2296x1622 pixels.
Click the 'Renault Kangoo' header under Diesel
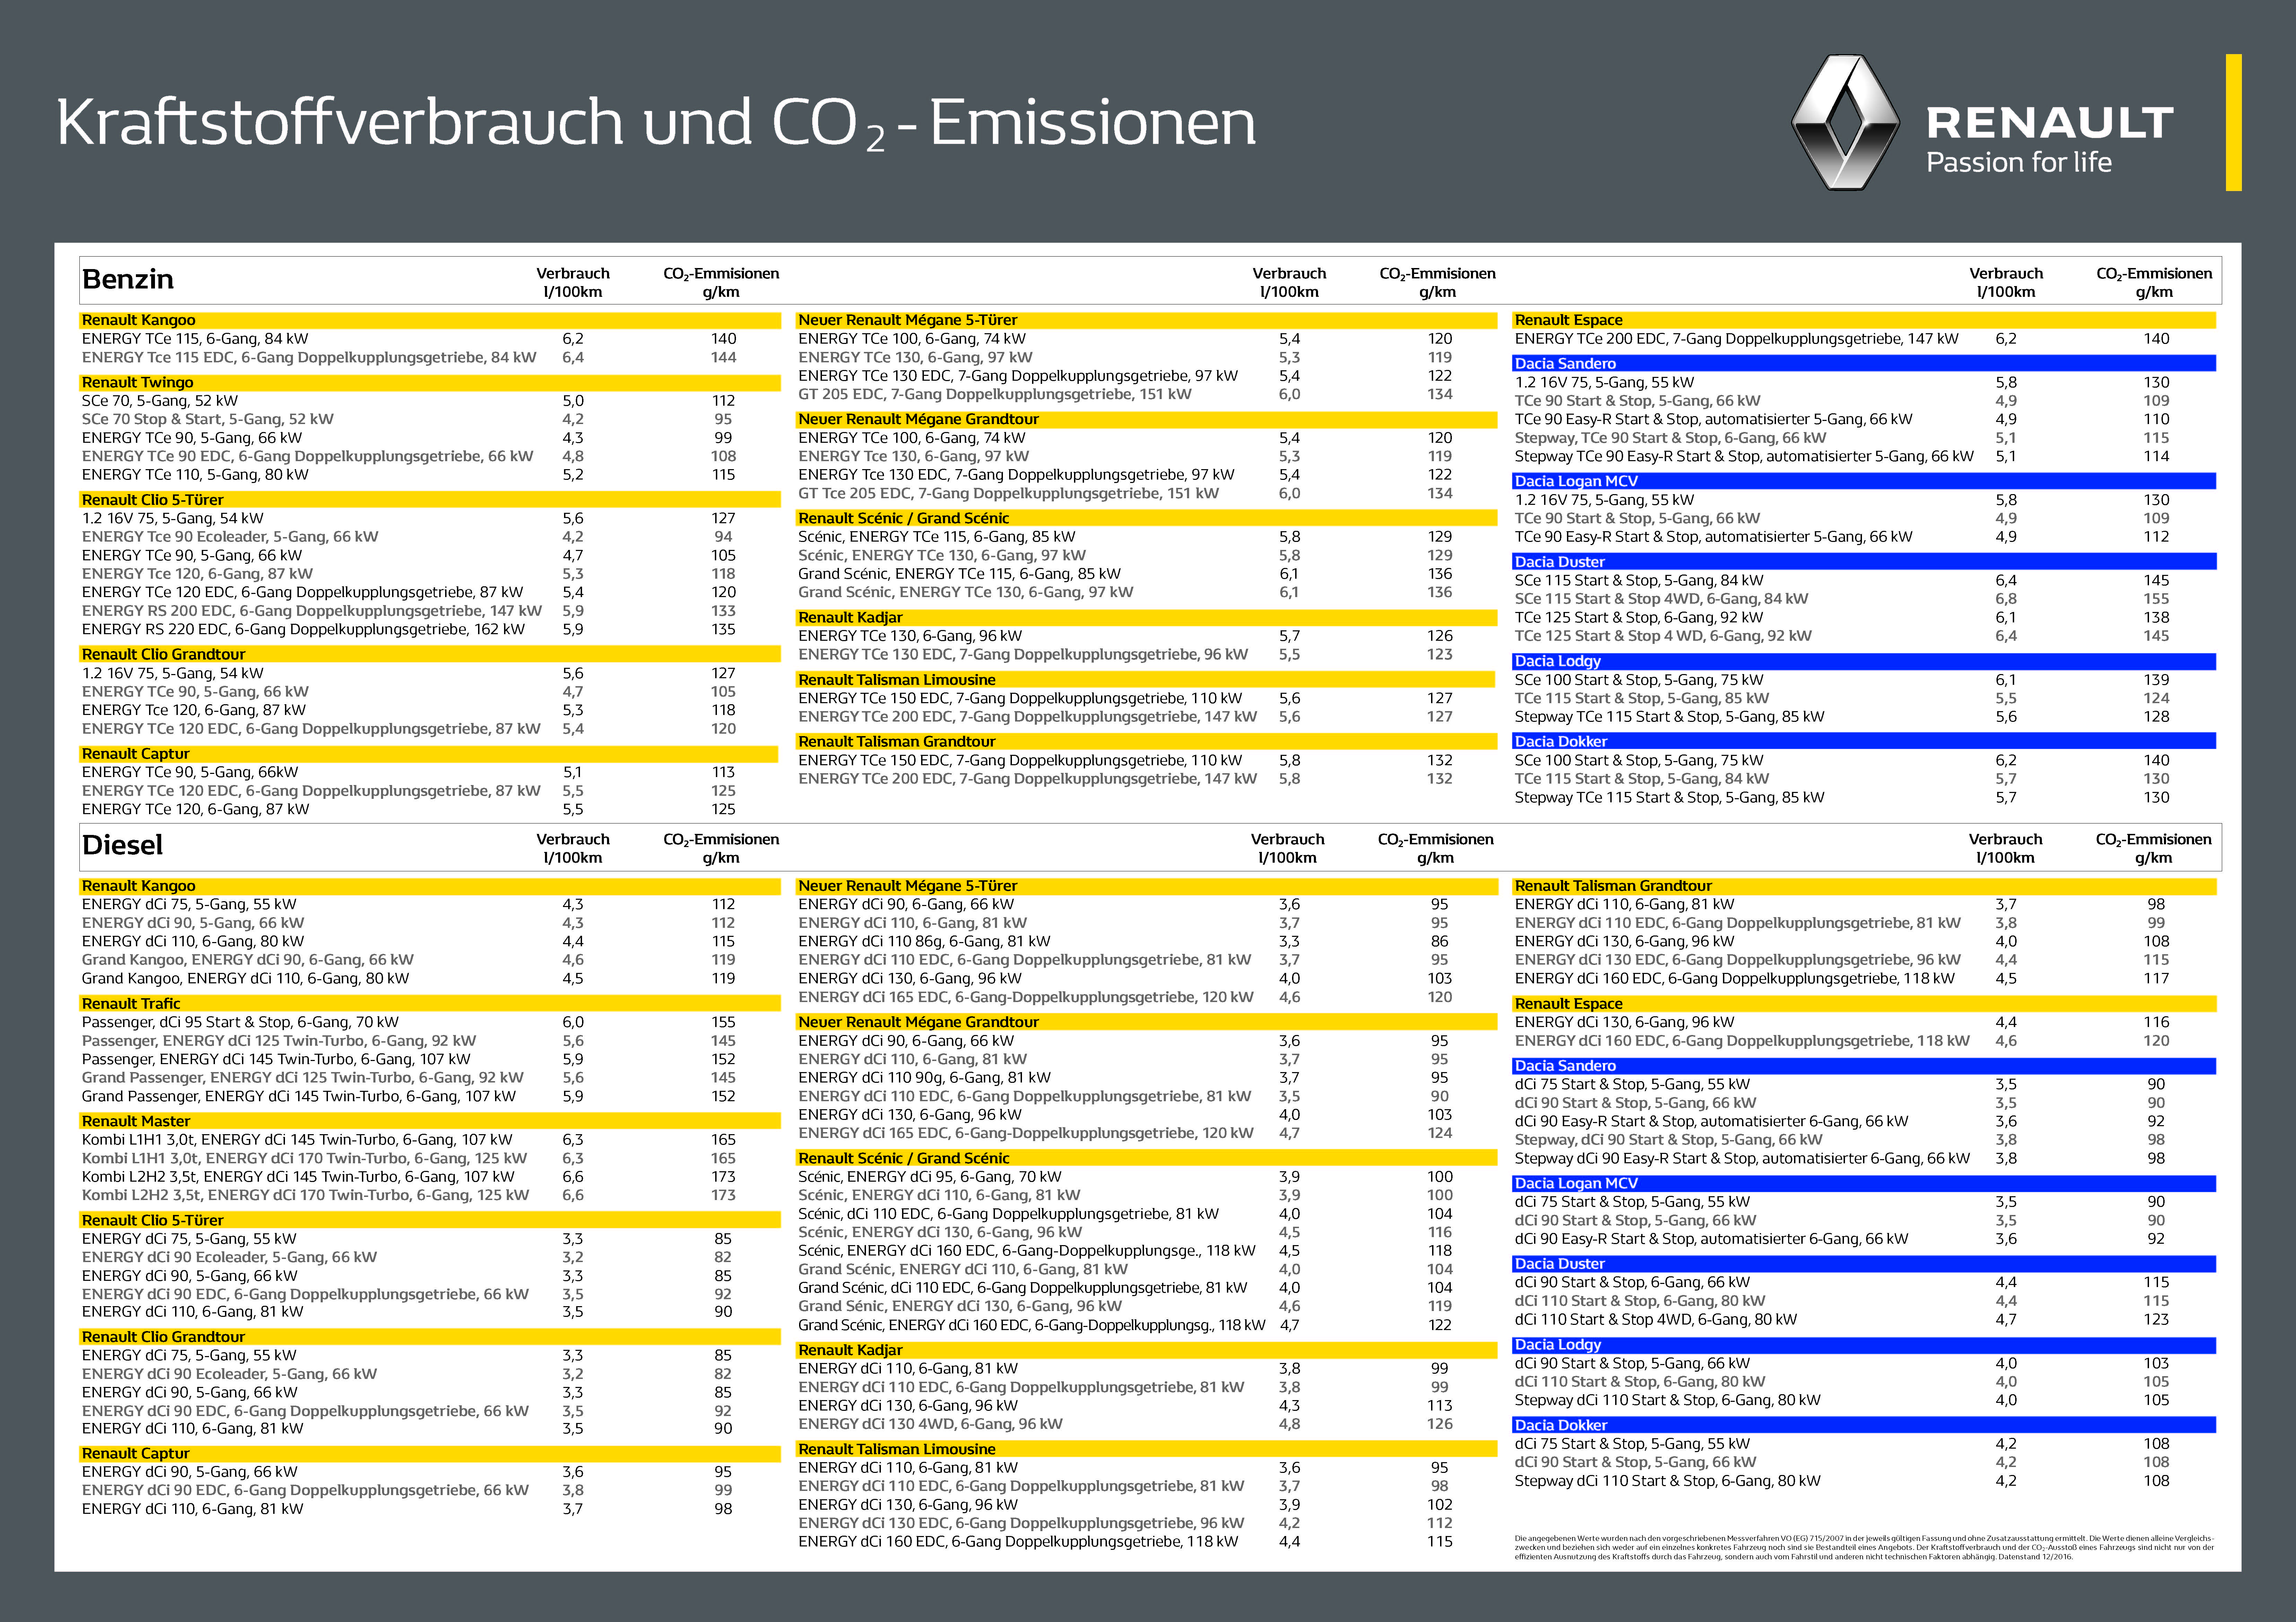coord(430,886)
